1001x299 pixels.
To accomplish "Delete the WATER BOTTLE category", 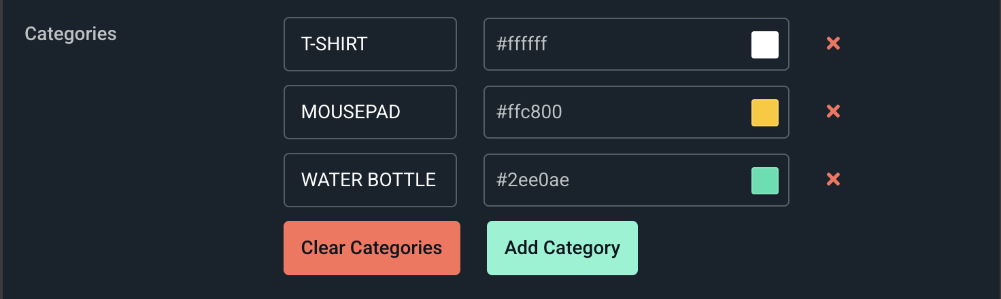I will click(x=833, y=180).
